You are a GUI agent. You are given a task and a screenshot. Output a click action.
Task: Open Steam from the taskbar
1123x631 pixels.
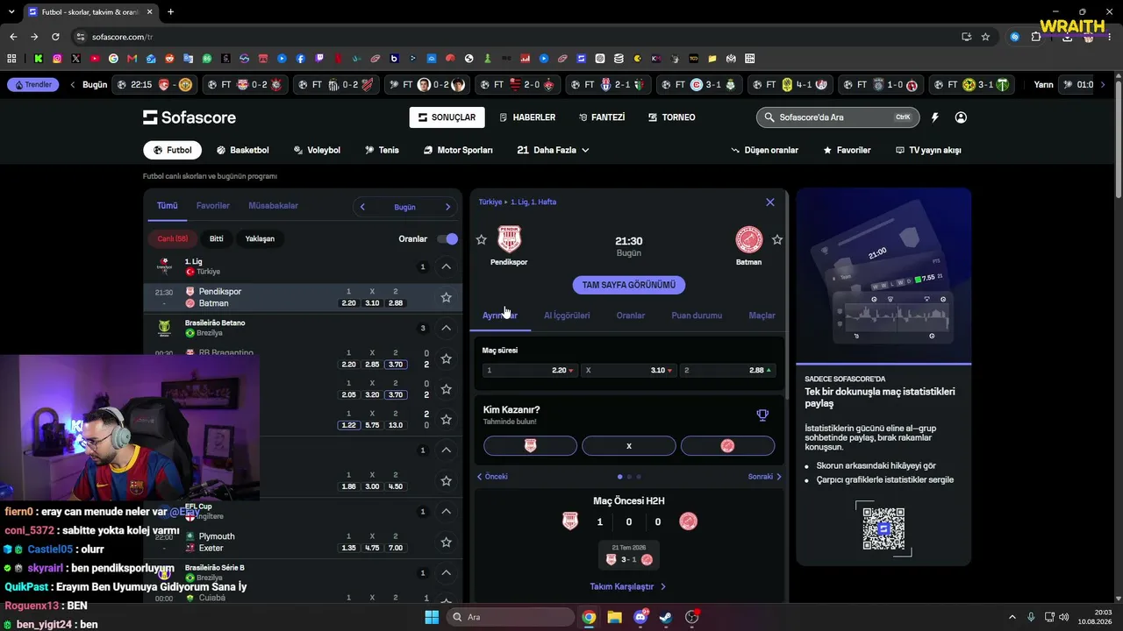pos(666,617)
